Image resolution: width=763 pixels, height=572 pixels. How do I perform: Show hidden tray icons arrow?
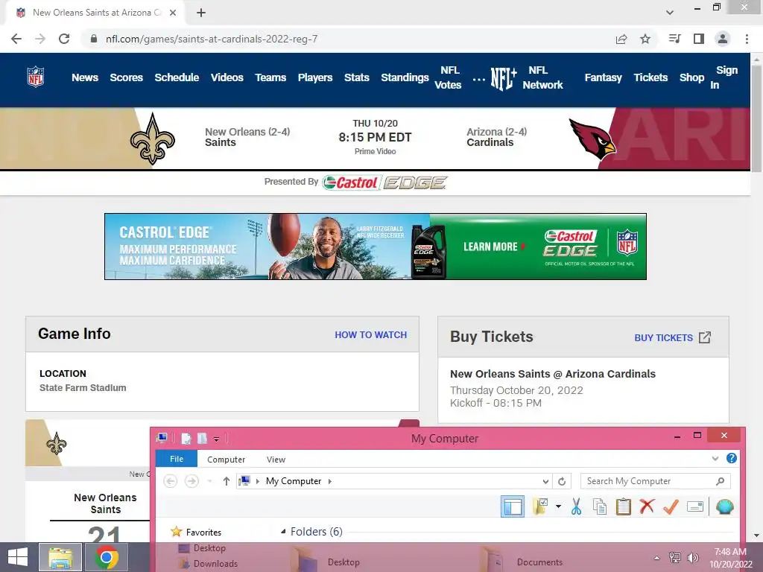657,557
